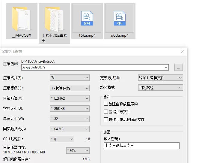Viewport: 208px width, 163px height.
Task: Click the 50 MB / 6443 MB / 8053 MB text
Action: pyautogui.click(x=24, y=152)
